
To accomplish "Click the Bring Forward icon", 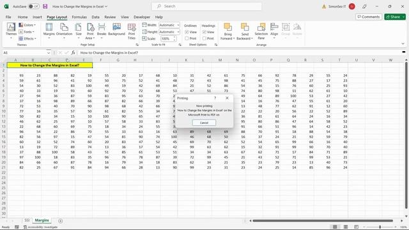I will pos(228,27).
